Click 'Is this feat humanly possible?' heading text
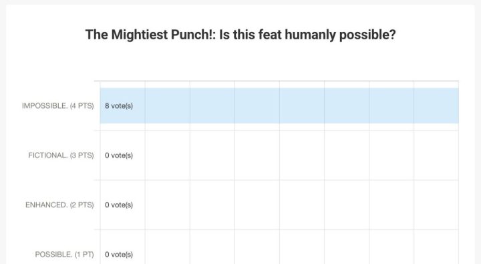Viewport: 481px width, 264px height. [307, 35]
